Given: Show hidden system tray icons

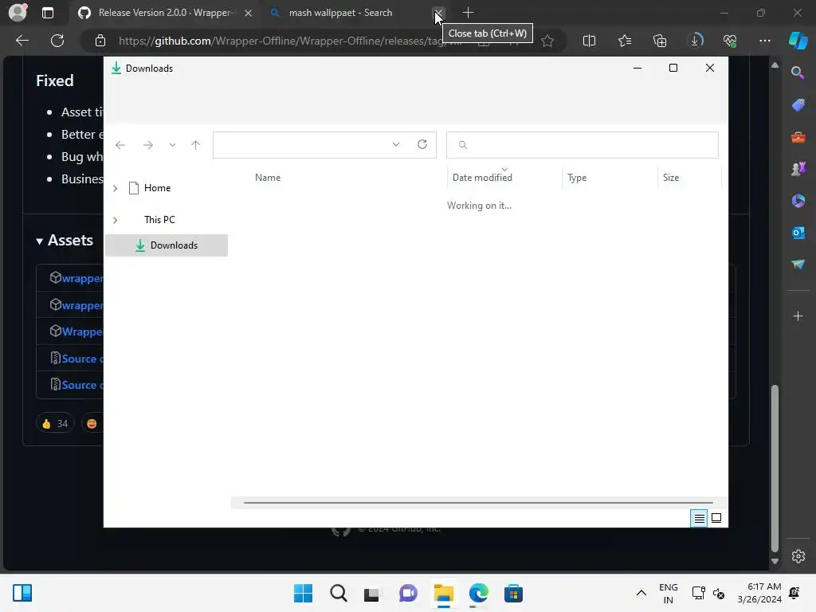Looking at the screenshot, I should point(641,593).
